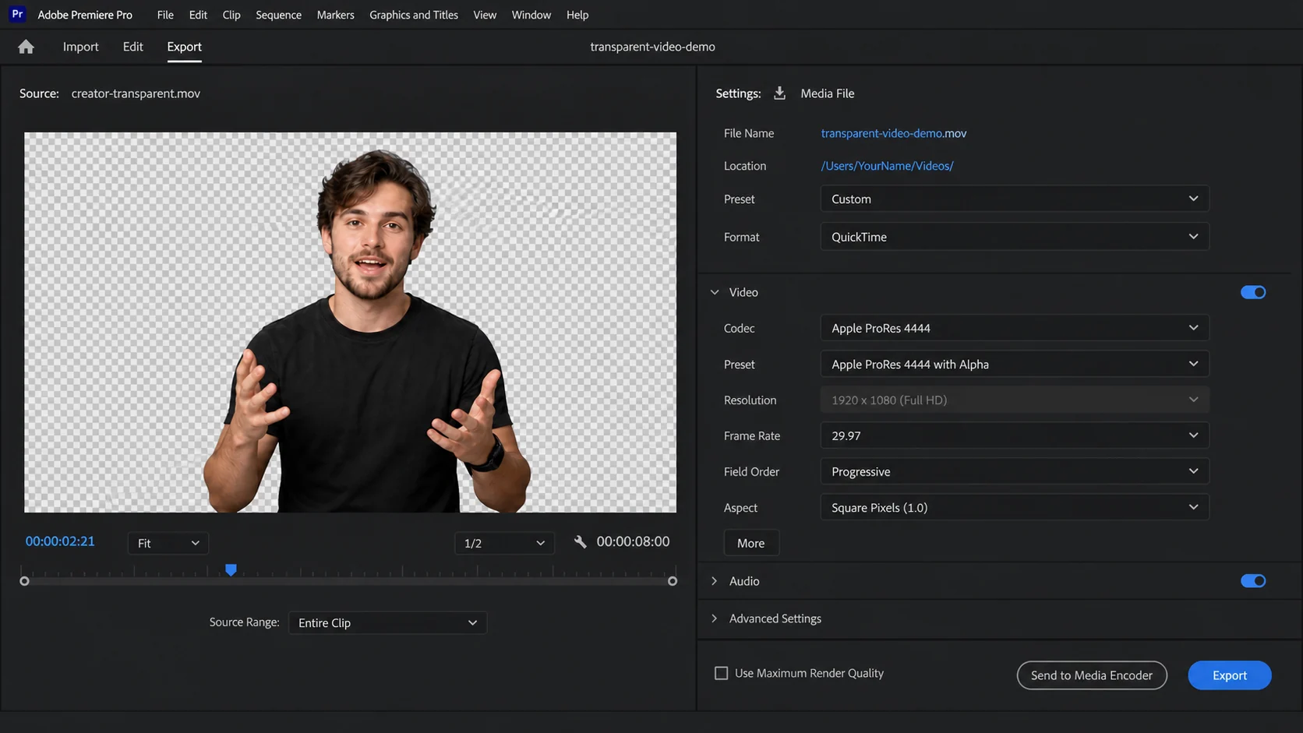Image resolution: width=1303 pixels, height=733 pixels.
Task: Open the Edit menu in menu bar
Action: click(198, 15)
